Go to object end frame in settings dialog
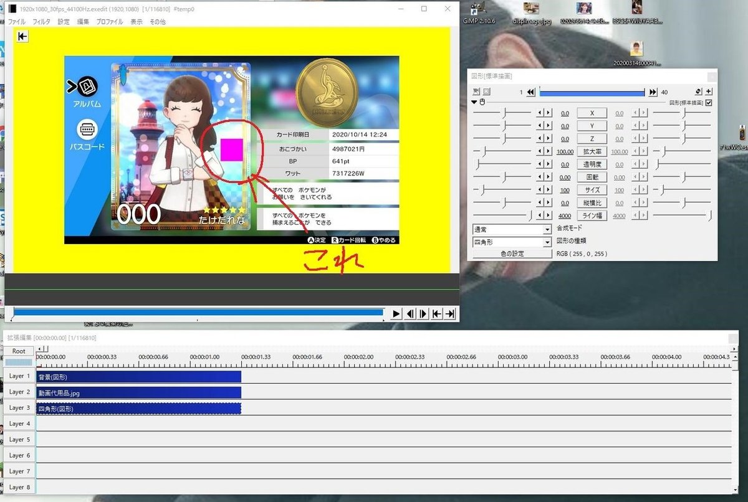The image size is (748, 502). pyautogui.click(x=653, y=92)
